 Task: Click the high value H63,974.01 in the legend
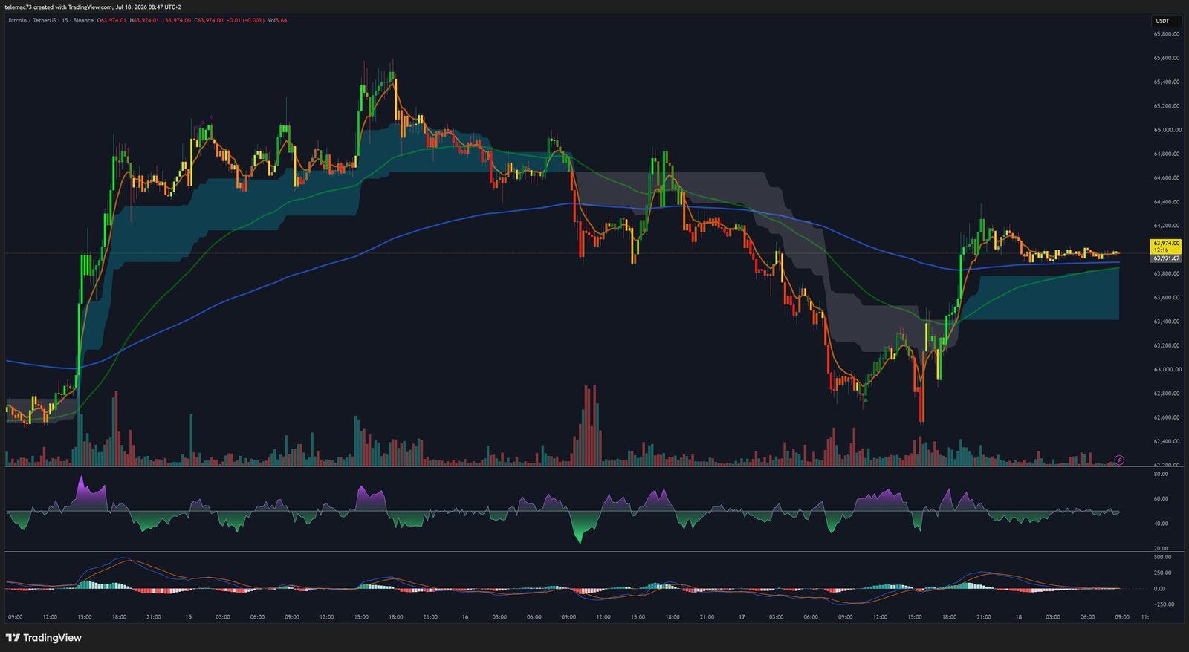coord(144,20)
